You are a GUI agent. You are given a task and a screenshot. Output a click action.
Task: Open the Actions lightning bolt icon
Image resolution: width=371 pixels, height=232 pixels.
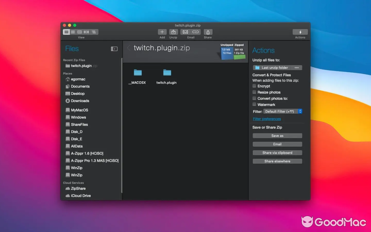(300, 32)
